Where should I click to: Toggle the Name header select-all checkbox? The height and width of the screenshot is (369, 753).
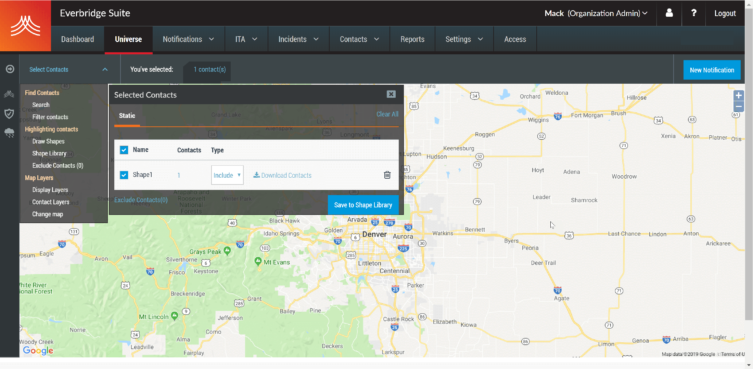[x=124, y=150]
